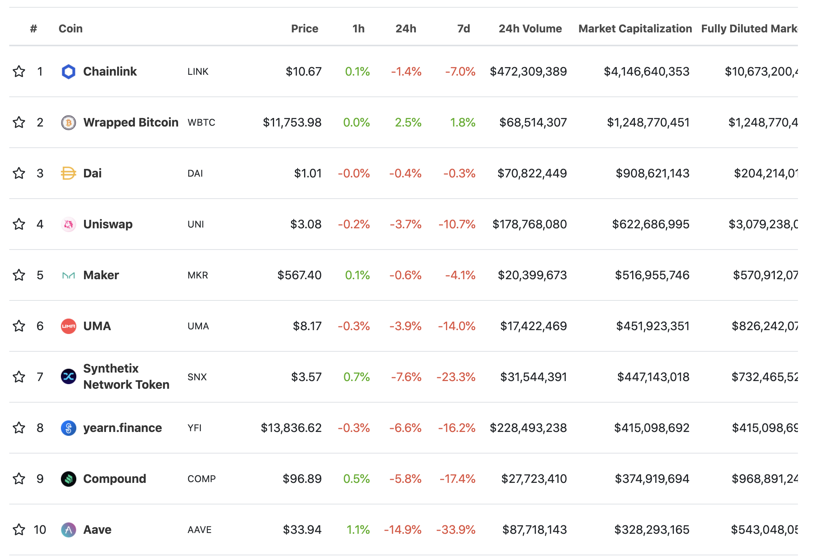Favorite Chainlink with its star

19,71
